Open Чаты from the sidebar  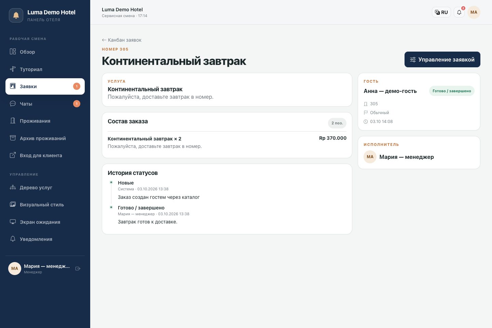click(45, 104)
